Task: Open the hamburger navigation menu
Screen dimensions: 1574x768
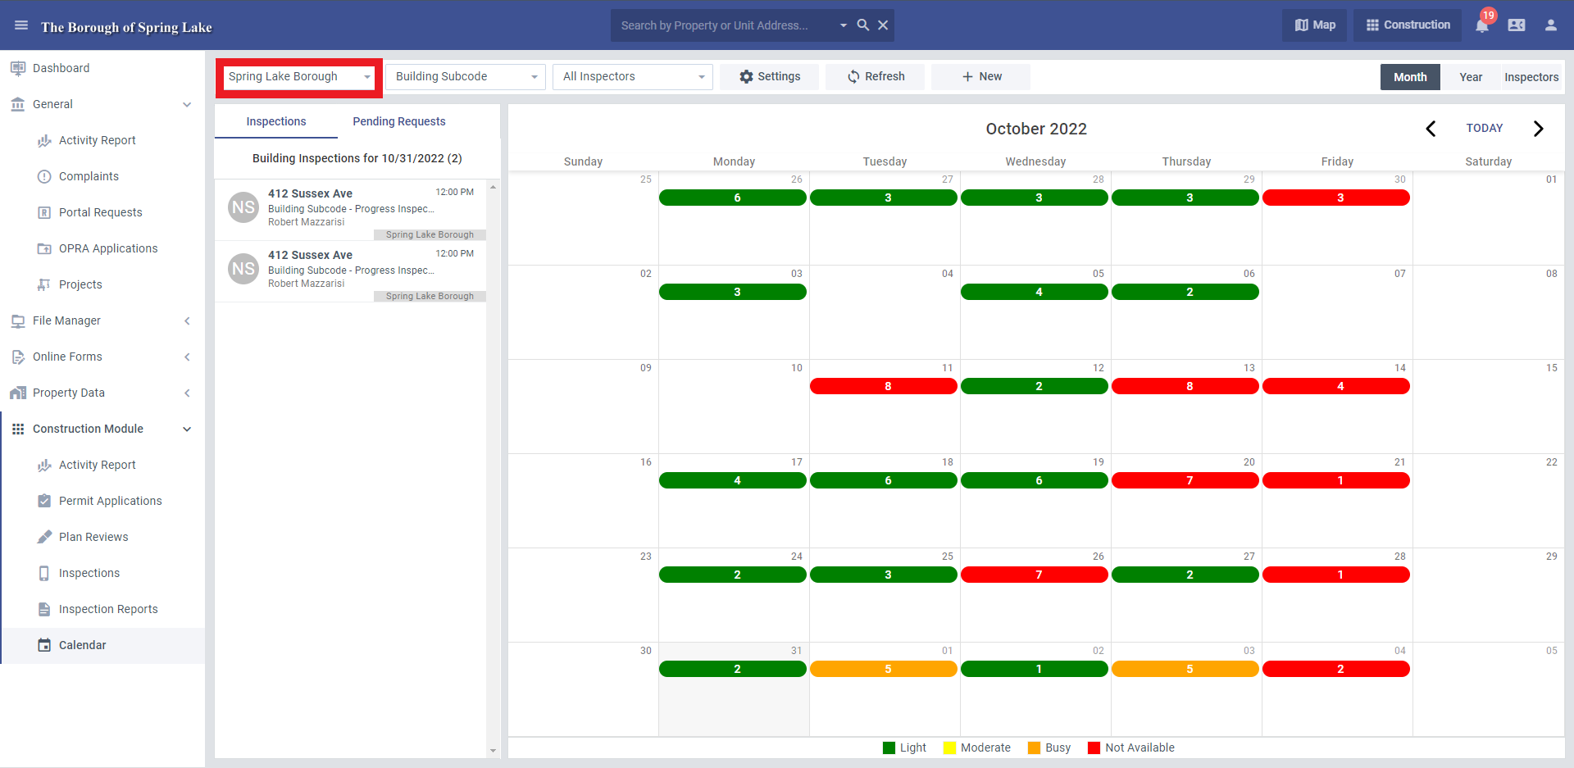Action: coord(21,25)
